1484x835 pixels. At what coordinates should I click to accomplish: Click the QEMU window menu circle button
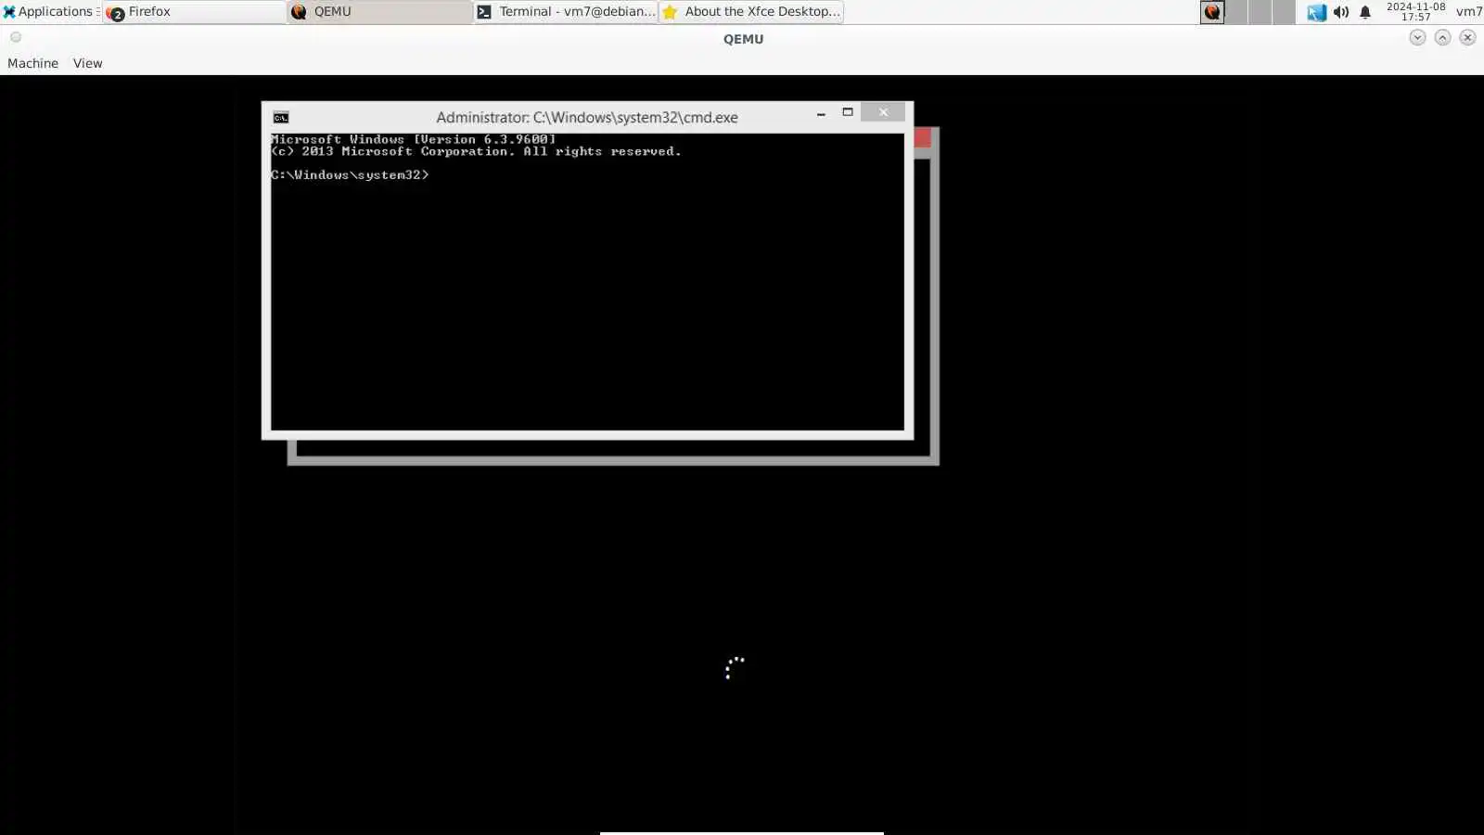[16, 37]
